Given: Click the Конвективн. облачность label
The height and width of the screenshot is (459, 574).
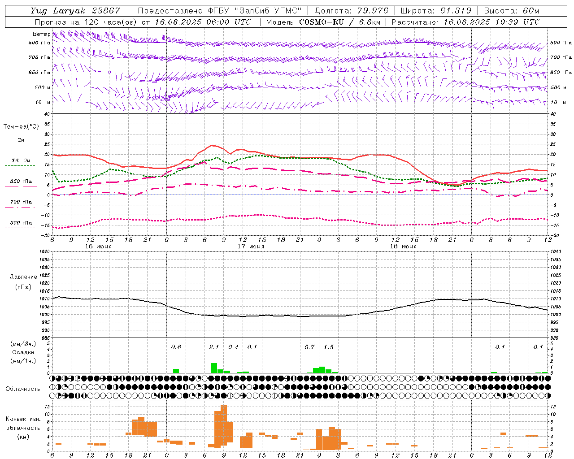Looking at the screenshot, I should click(23, 424).
